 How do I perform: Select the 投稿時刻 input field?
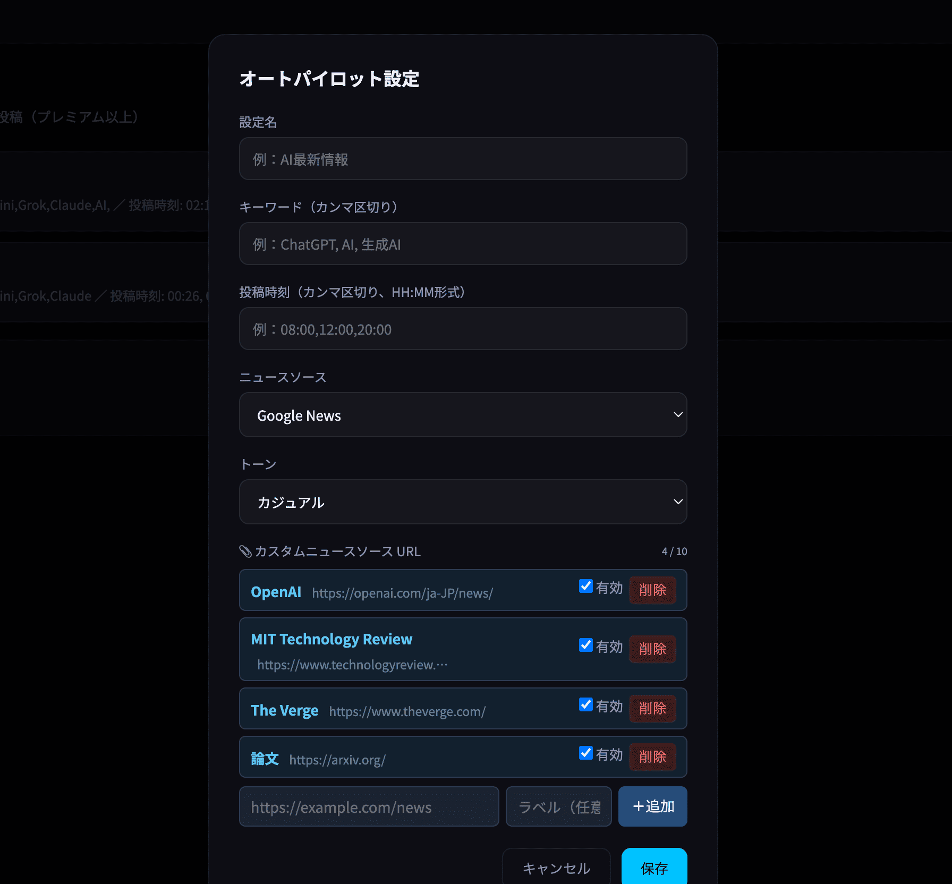pos(463,329)
